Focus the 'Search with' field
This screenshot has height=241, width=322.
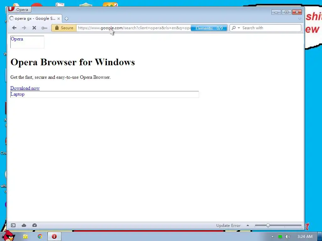(x=271, y=28)
